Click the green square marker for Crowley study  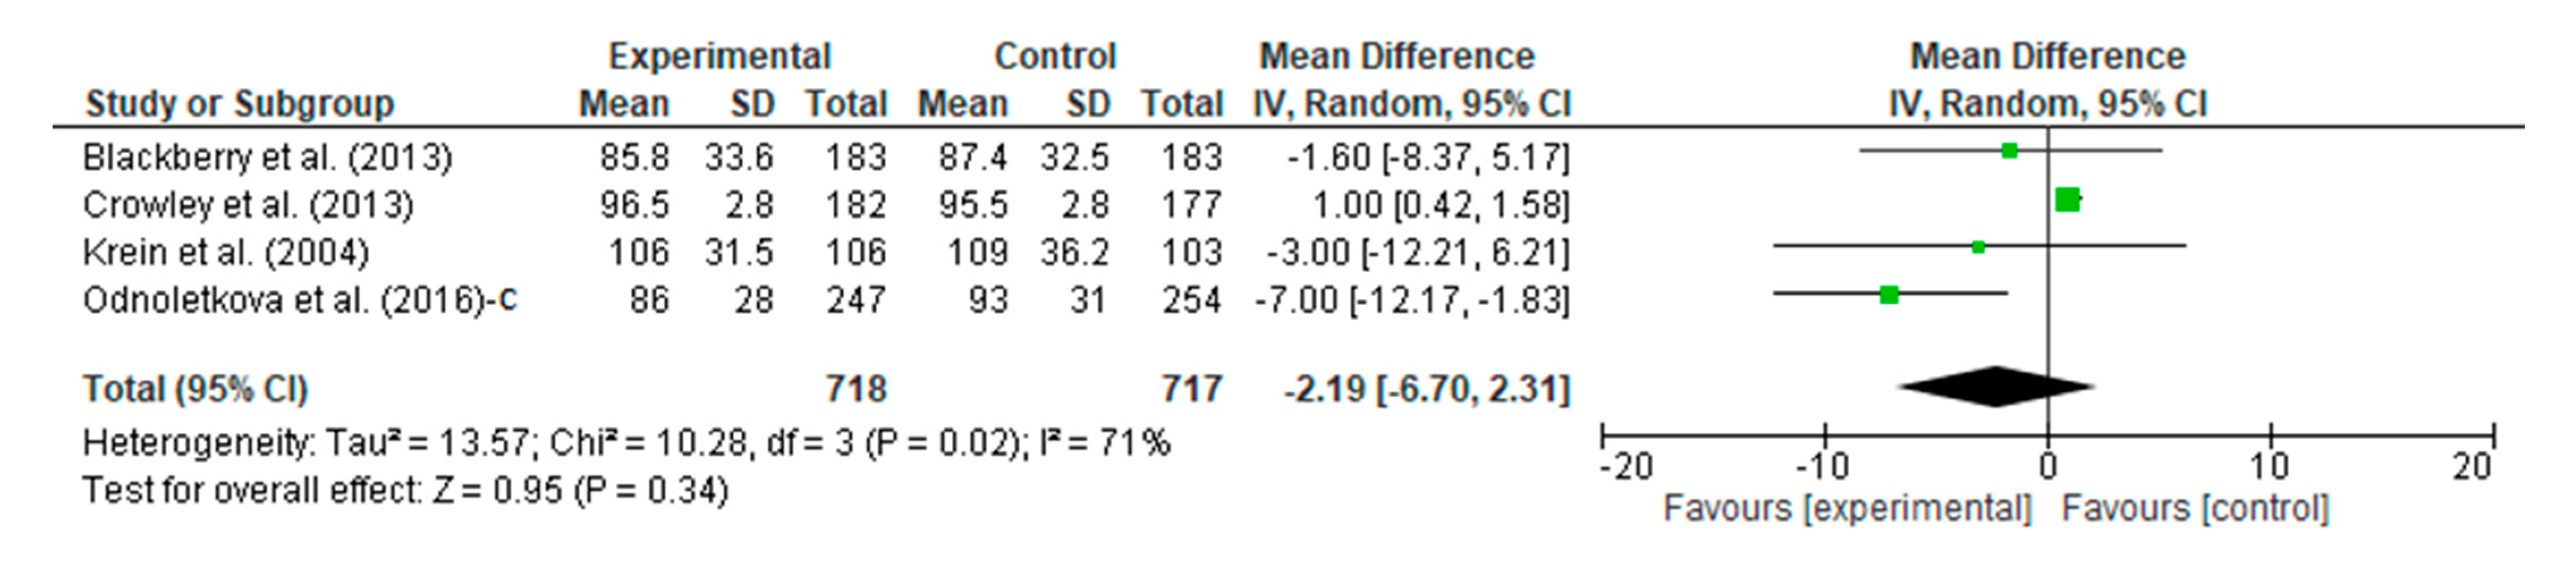coord(2067,200)
